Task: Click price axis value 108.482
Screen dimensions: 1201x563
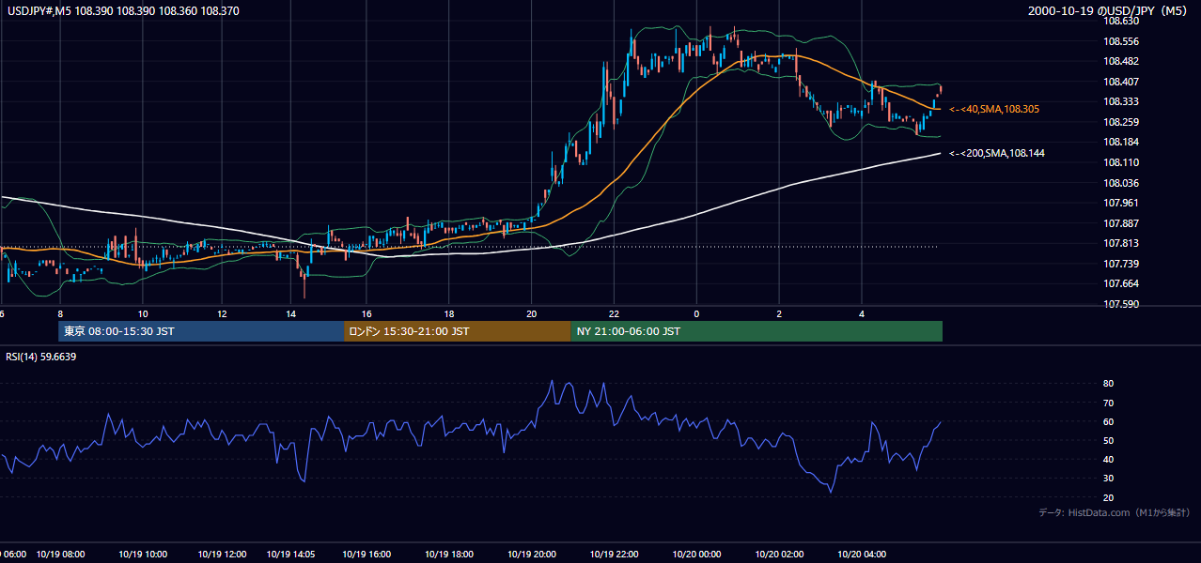Action: (x=1121, y=61)
